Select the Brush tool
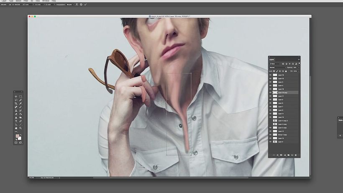Image resolution: width=343 pixels, height=193 pixels. click(20, 107)
